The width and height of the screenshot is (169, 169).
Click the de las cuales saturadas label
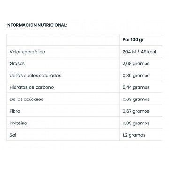pos(35,76)
